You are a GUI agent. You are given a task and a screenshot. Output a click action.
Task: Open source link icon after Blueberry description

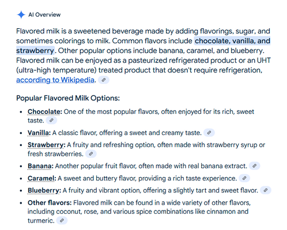point(266,190)
